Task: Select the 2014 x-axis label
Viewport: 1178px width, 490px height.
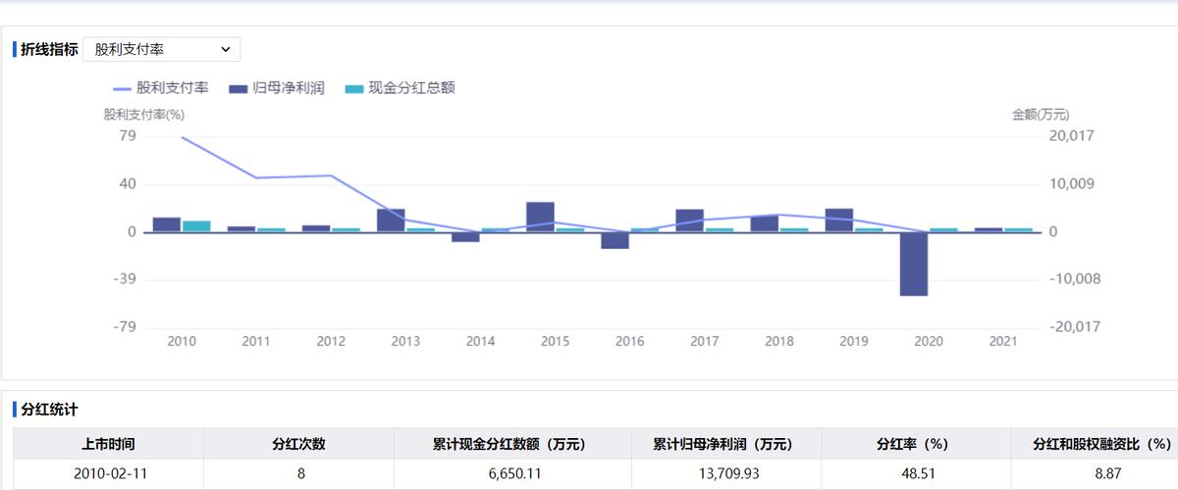Action: click(x=480, y=341)
